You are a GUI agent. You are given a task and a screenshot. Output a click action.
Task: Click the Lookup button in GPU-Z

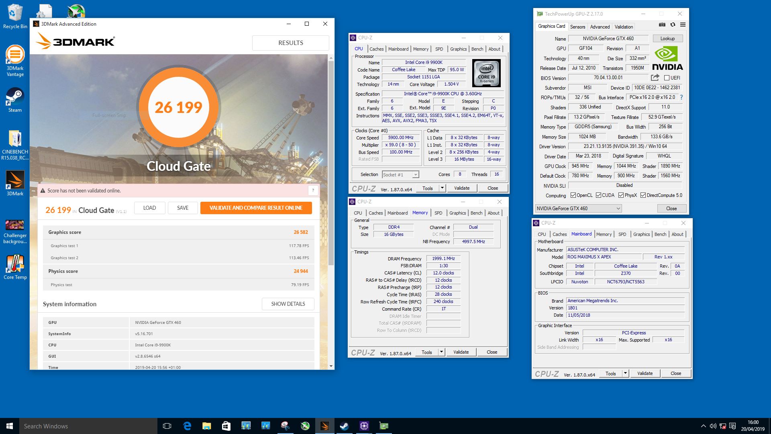(x=667, y=39)
